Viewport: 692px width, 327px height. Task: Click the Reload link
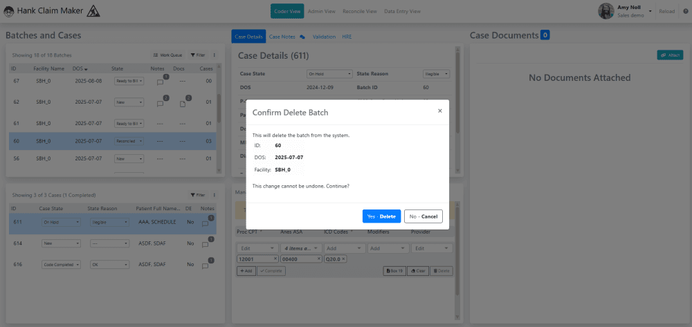(666, 12)
